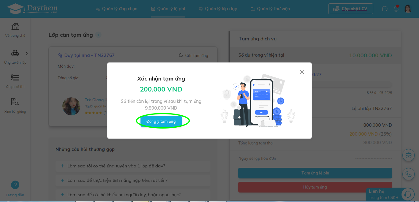Expand the Ứng tuyển lớp sidebar arrow
The image size is (419, 202).
coord(27,54)
